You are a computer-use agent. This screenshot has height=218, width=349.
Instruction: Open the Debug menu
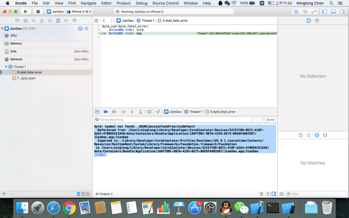141,3
